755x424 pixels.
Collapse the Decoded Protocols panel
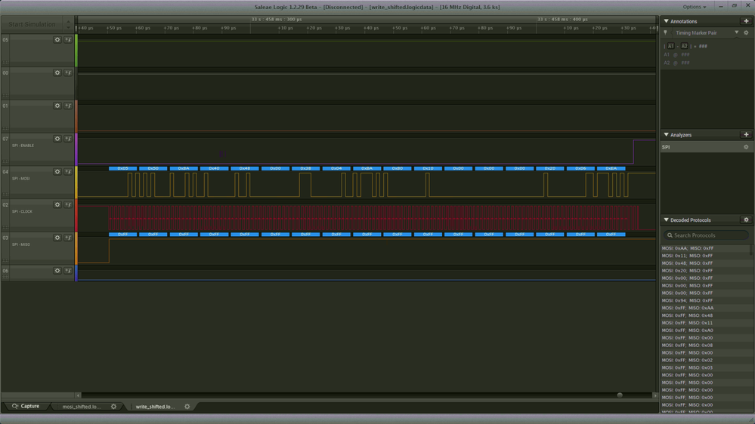click(x=666, y=220)
